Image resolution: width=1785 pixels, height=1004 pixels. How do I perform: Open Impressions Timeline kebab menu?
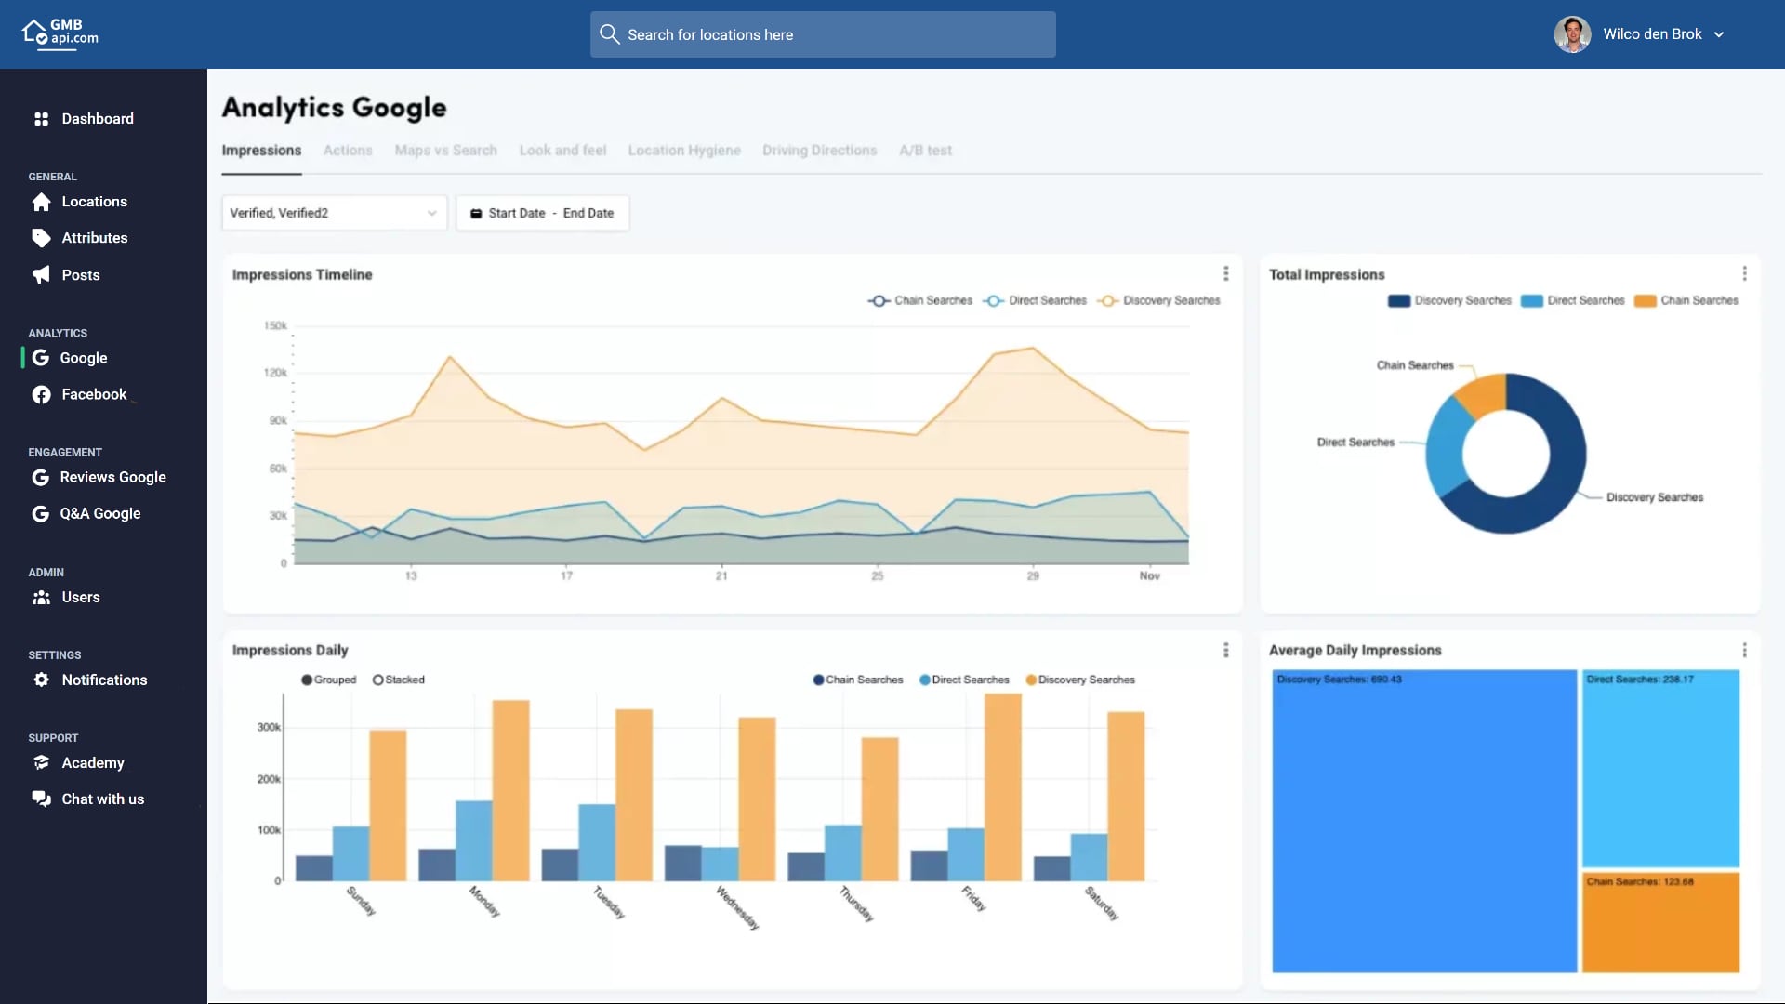pyautogui.click(x=1225, y=273)
